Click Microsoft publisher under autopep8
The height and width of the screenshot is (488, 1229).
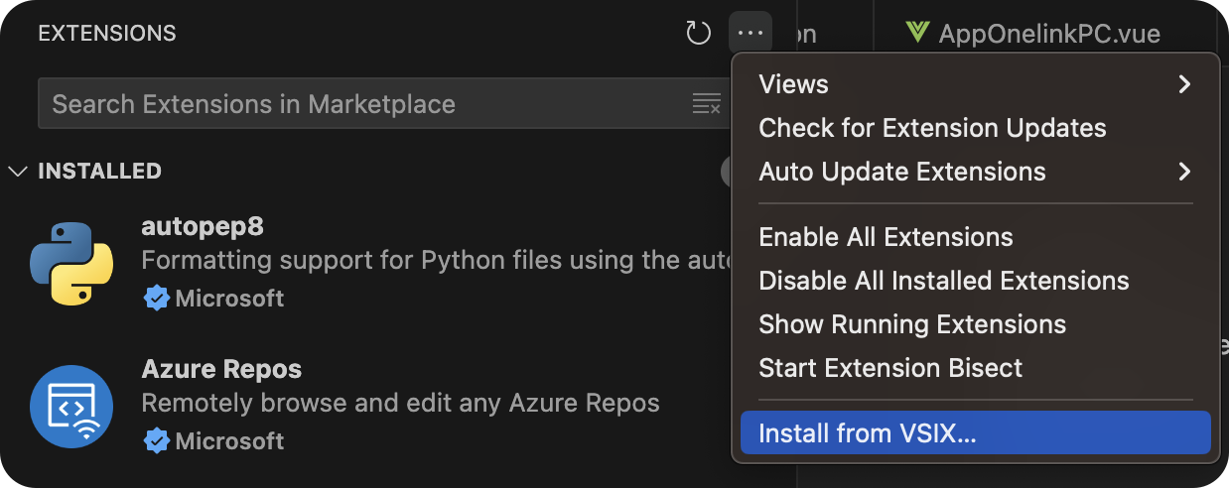tap(229, 299)
